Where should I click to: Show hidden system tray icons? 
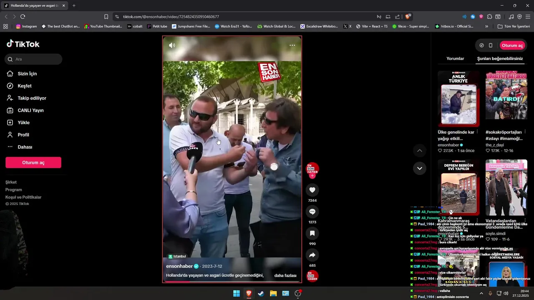(x=481, y=293)
